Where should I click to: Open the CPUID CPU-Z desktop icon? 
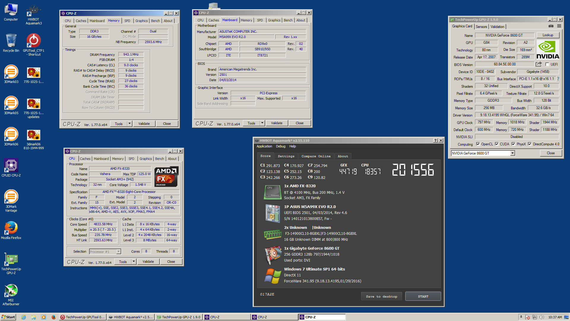11,168
